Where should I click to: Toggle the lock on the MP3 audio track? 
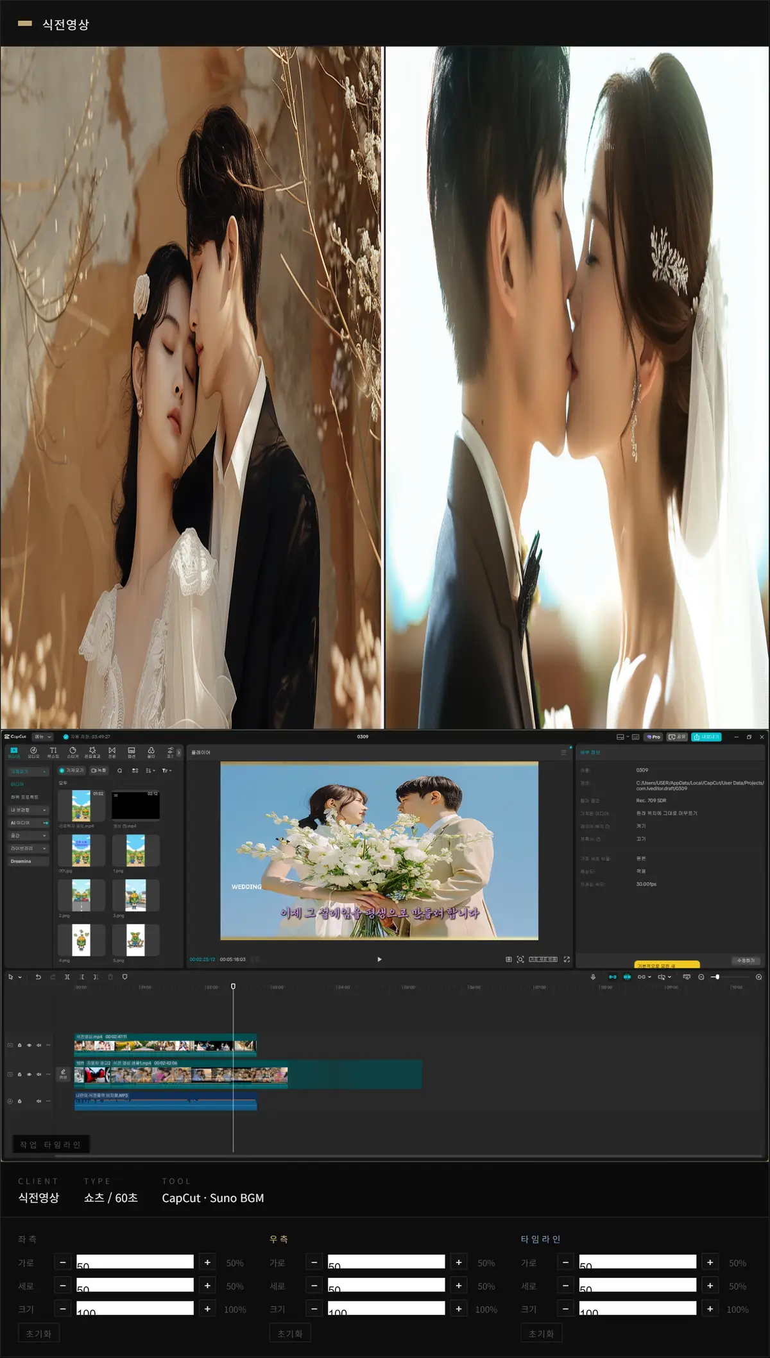pyautogui.click(x=19, y=1101)
